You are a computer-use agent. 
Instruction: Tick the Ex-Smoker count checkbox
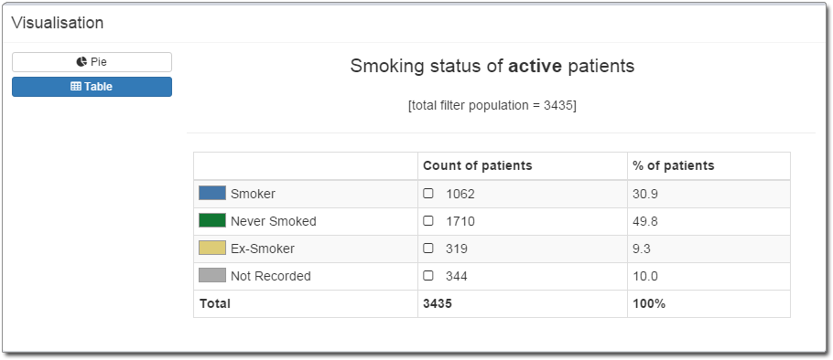click(x=428, y=249)
